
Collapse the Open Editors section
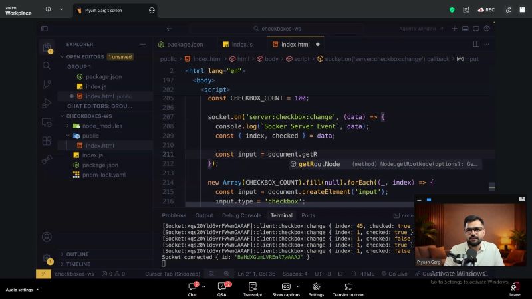pos(62,57)
